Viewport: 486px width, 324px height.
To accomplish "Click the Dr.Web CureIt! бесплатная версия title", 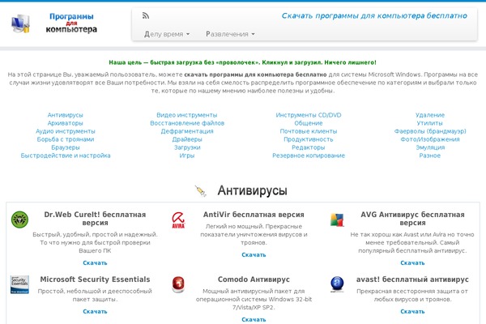I will pos(95,219).
